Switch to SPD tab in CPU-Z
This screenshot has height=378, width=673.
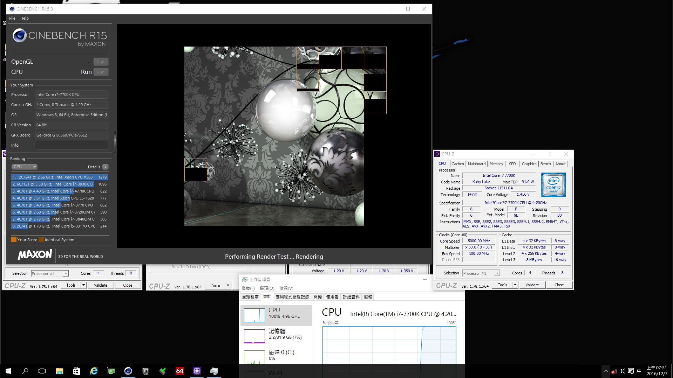[x=512, y=164]
